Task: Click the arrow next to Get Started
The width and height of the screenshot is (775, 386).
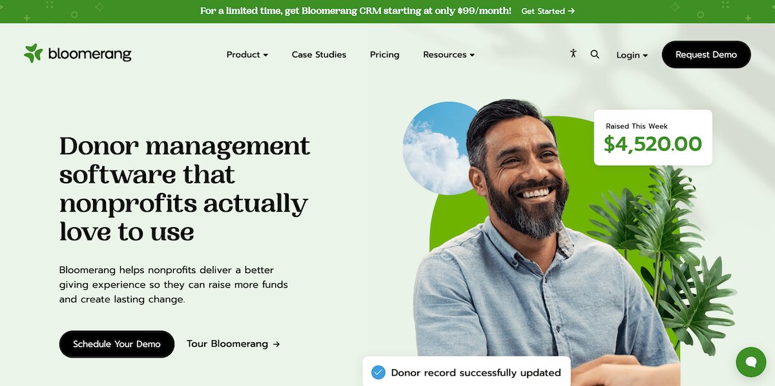Action: (x=571, y=11)
